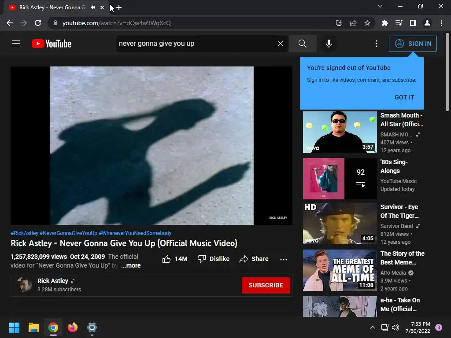This screenshot has width=451, height=338.
Task: Open Survivor Eye Of The Tiger thumbnail
Action: pos(340,224)
